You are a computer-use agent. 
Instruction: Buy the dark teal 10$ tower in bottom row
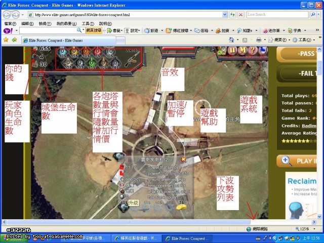79,64
